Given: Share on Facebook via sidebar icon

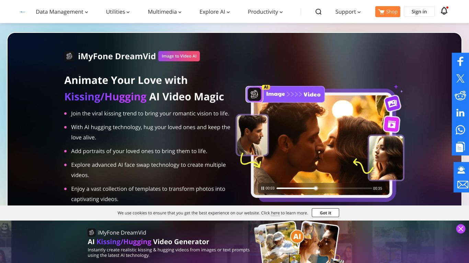Looking at the screenshot, I should [x=460, y=61].
